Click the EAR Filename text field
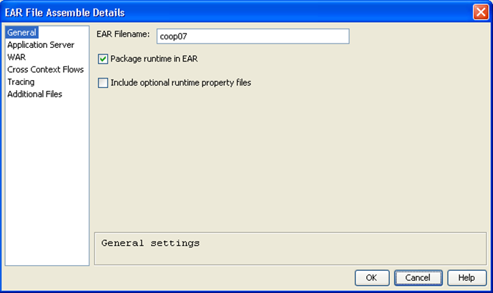Viewport: 493px width, 293px height. pos(252,36)
